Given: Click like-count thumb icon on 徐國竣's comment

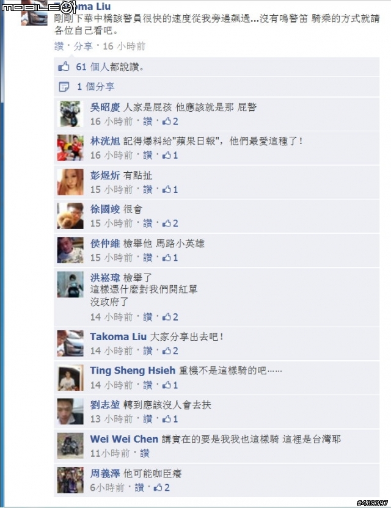Looking at the screenshot, I should pos(167,223).
